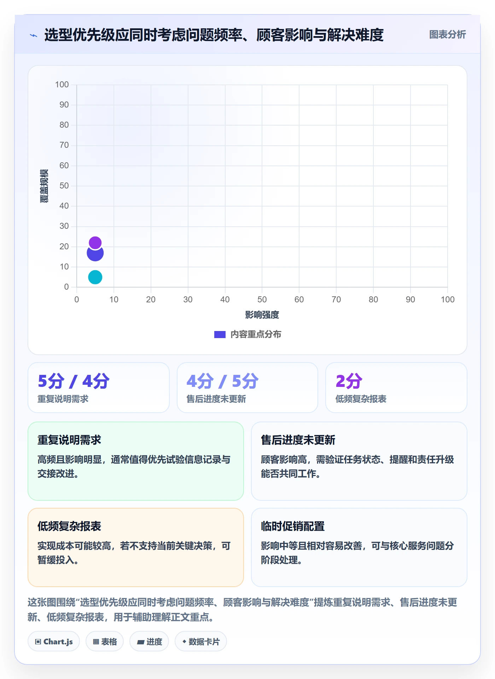This screenshot has width=495, height=679.
Task: Click the 进度 tag
Action: coord(149,641)
